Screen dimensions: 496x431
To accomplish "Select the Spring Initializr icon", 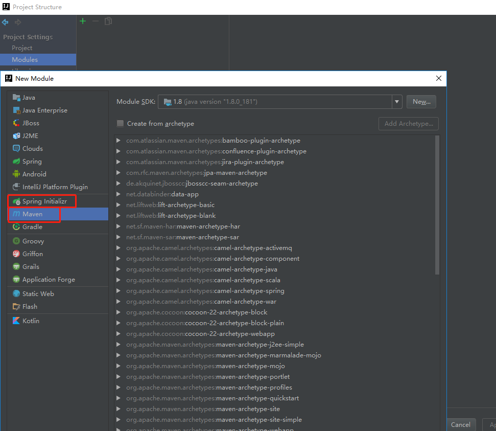I will [16, 201].
